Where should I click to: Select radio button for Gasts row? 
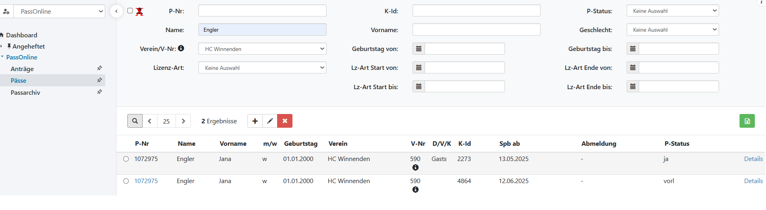(x=126, y=159)
